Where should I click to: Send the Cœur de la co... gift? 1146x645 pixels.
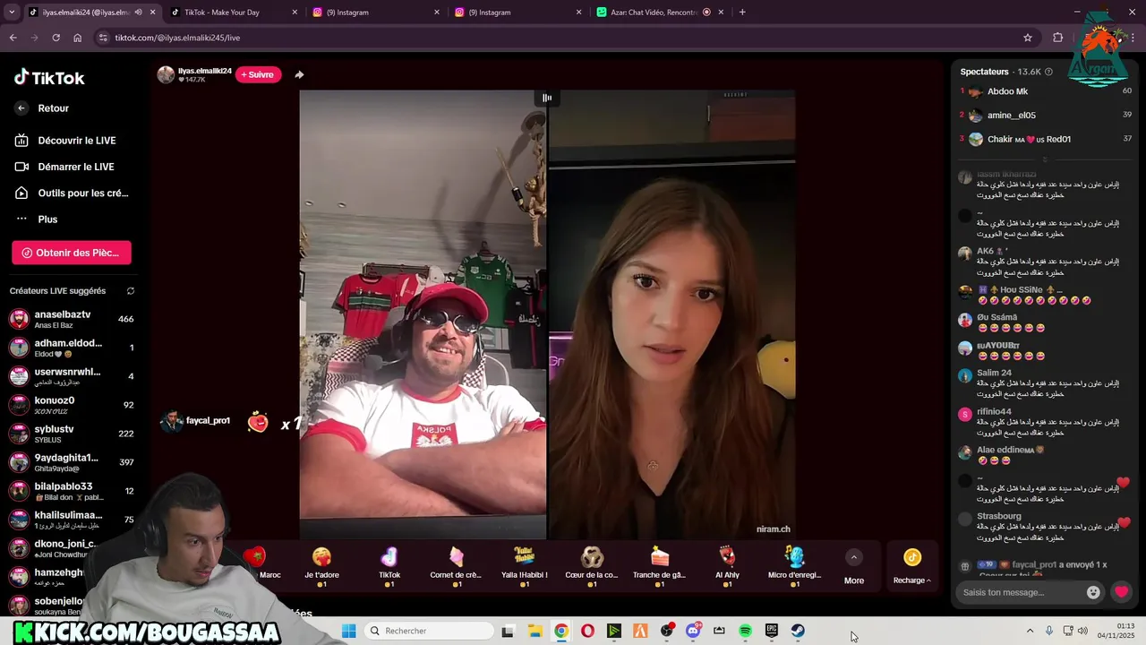(x=592, y=565)
